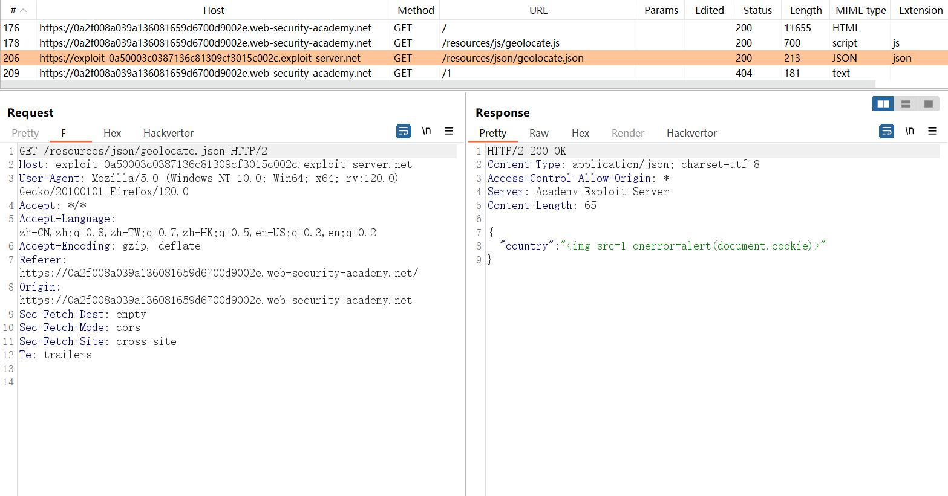Sort history by Params column
Image resolution: width=948 pixels, height=496 pixels.
click(661, 10)
